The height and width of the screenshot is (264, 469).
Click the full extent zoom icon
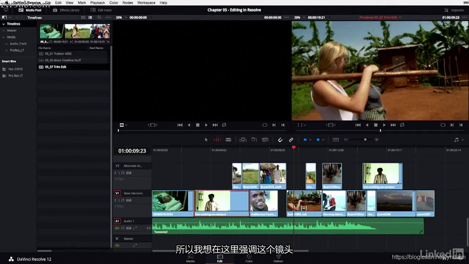336,140
